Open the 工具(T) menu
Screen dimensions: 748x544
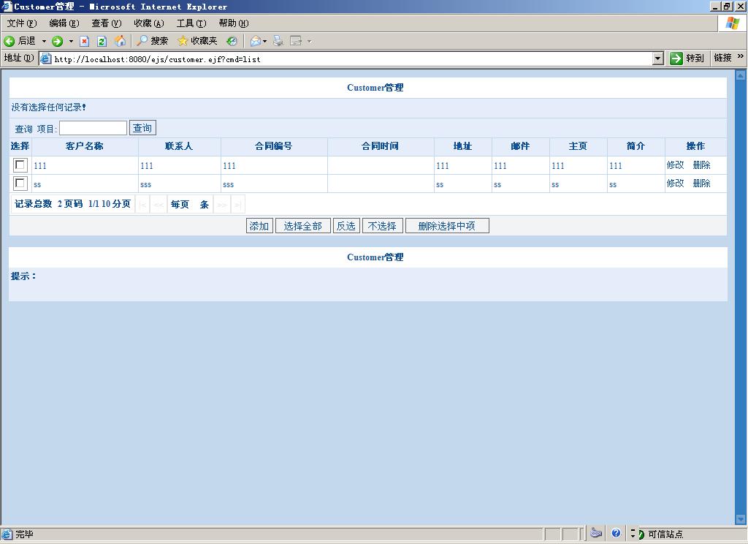pos(191,23)
